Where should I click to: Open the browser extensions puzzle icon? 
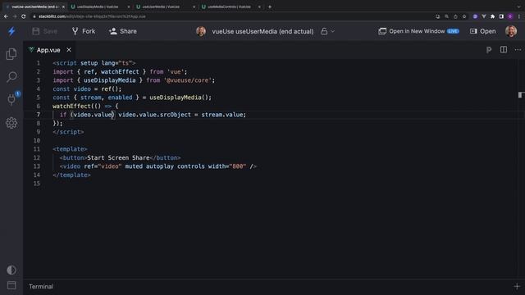point(492,16)
